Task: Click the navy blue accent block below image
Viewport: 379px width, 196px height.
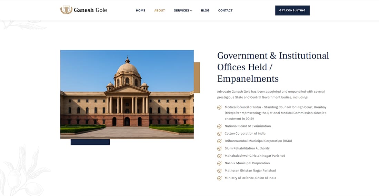Action: pos(90,142)
